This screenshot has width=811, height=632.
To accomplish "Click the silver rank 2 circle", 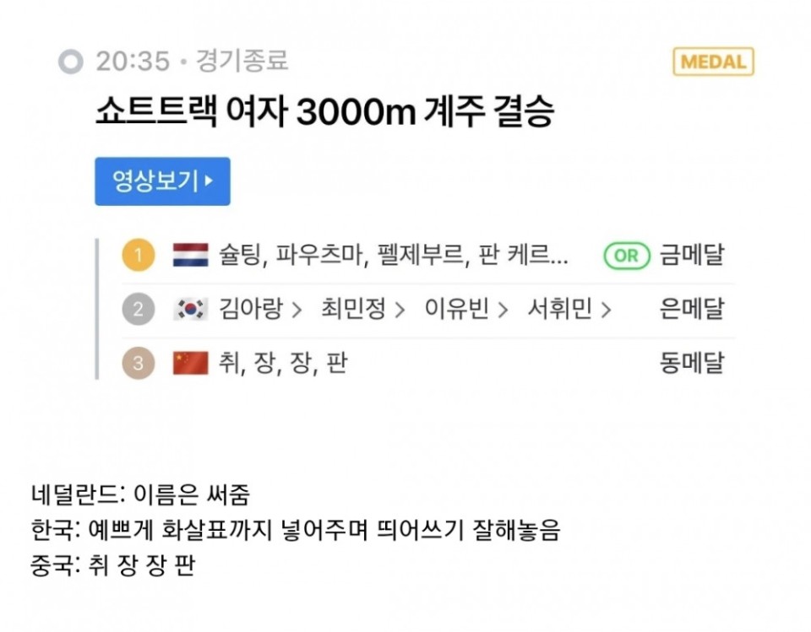I will pos(138,309).
